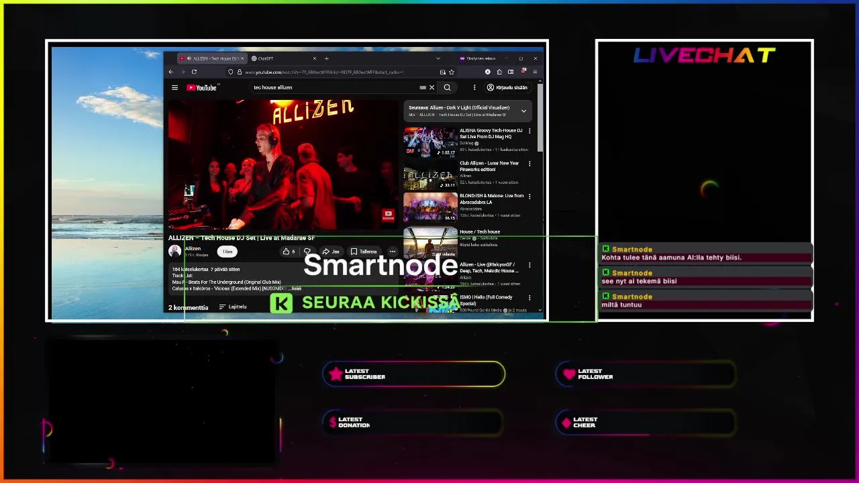Click the site shield icon in address bar
859x483 pixels.
[x=231, y=72]
